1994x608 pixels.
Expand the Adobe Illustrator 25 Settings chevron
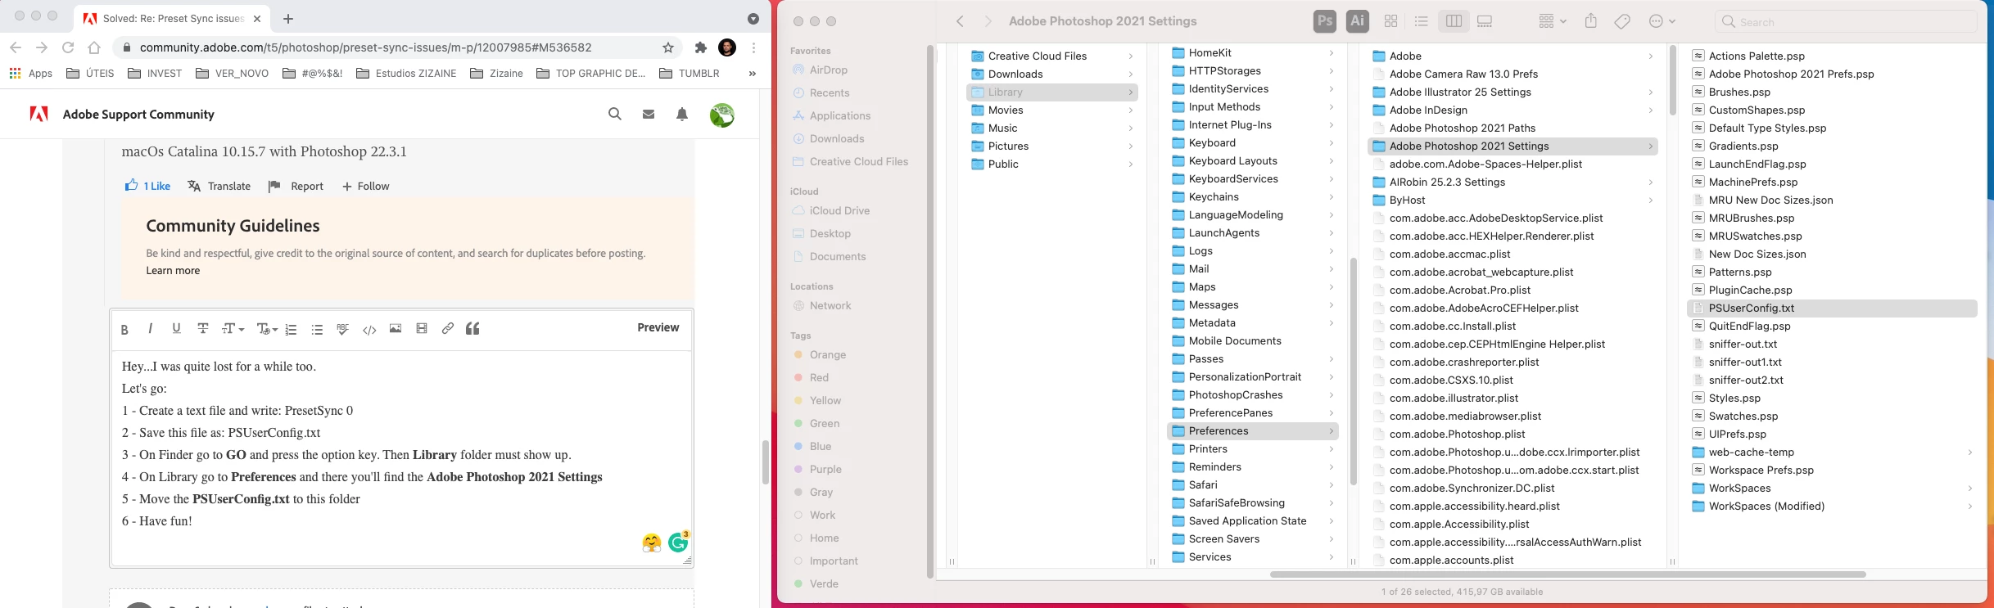point(1650,92)
